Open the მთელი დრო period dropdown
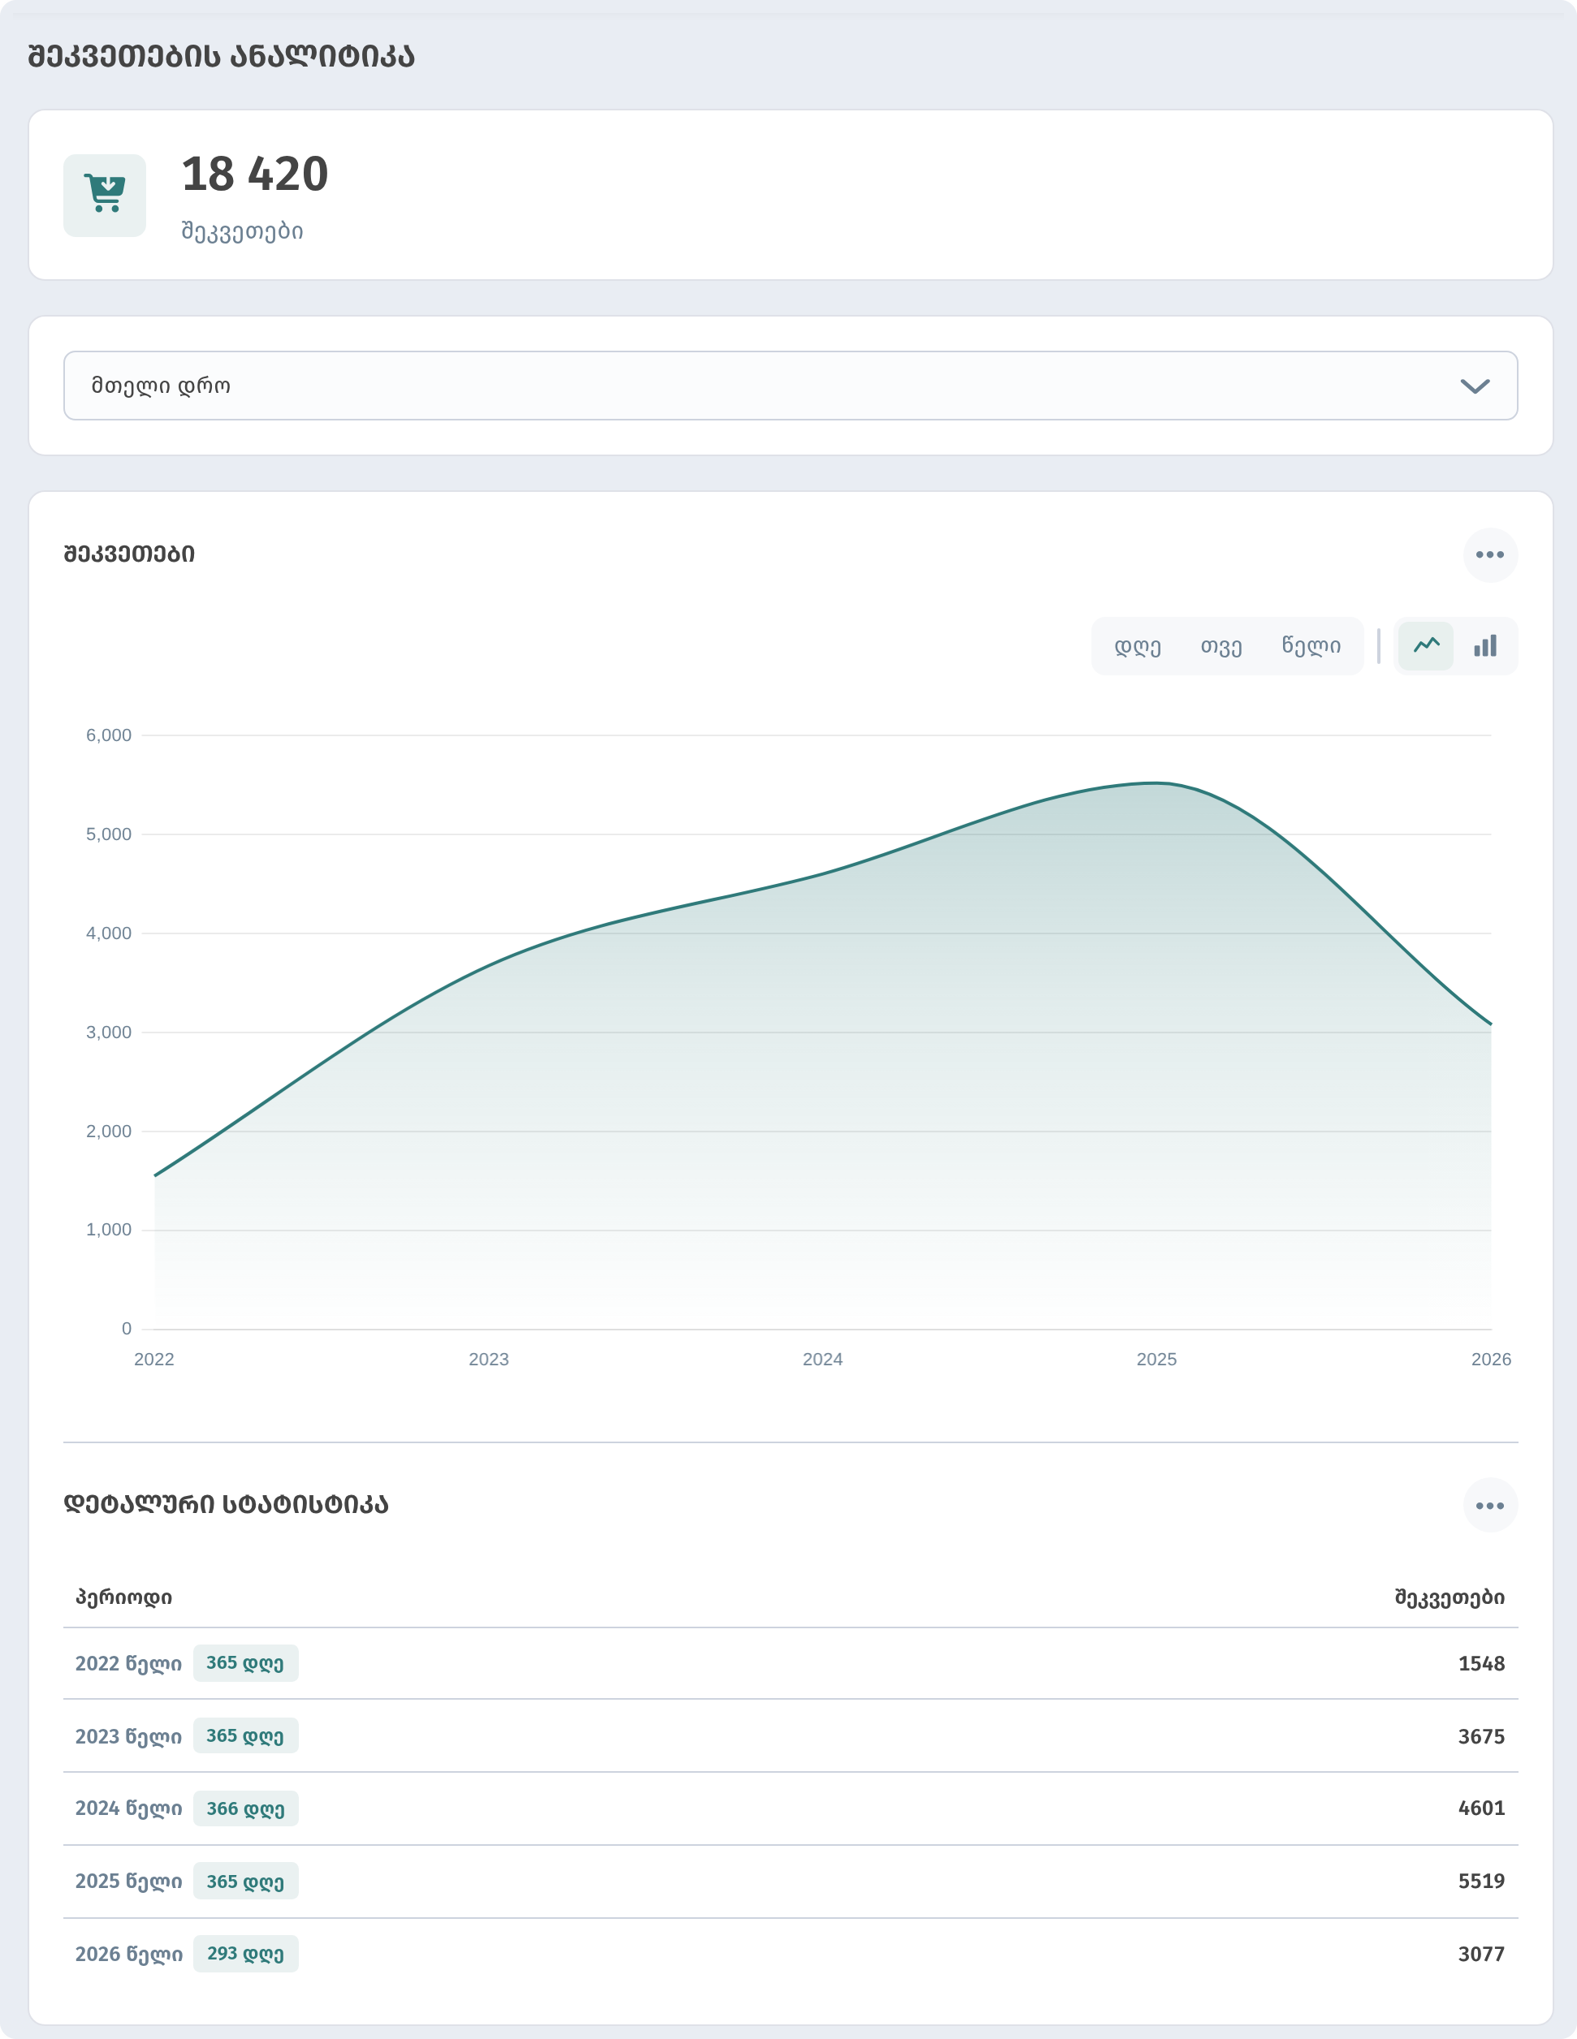This screenshot has width=1577, height=2039. point(790,386)
